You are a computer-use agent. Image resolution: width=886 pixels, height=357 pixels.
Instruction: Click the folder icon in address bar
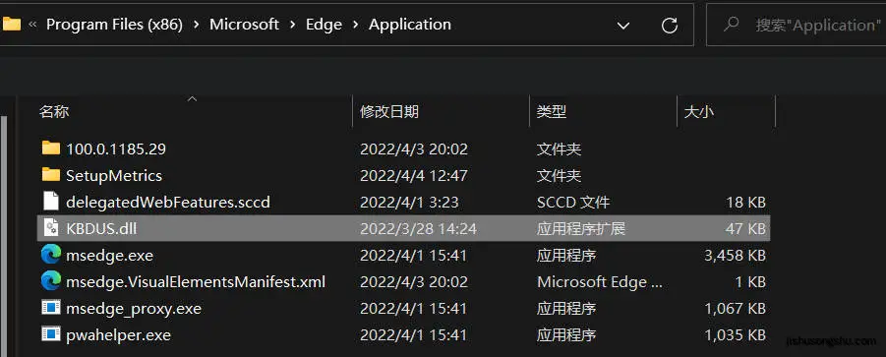(x=11, y=25)
